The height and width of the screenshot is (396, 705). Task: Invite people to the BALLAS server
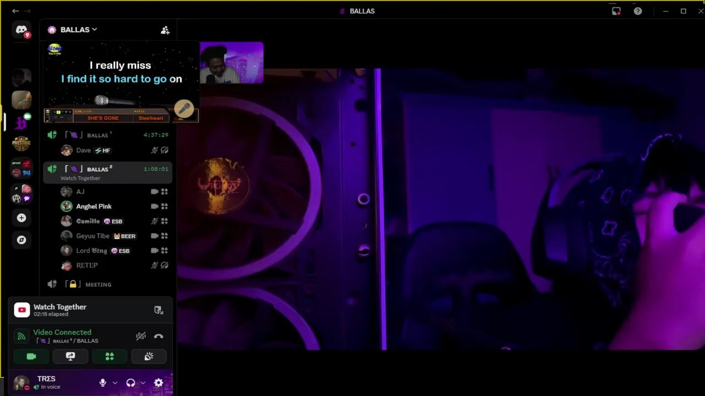[x=165, y=30]
